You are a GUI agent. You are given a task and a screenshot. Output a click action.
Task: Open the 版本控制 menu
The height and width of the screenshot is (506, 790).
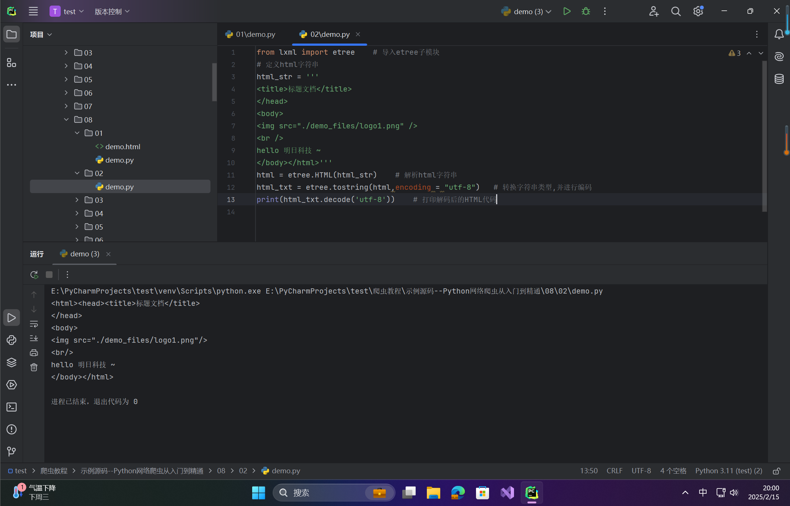(112, 12)
